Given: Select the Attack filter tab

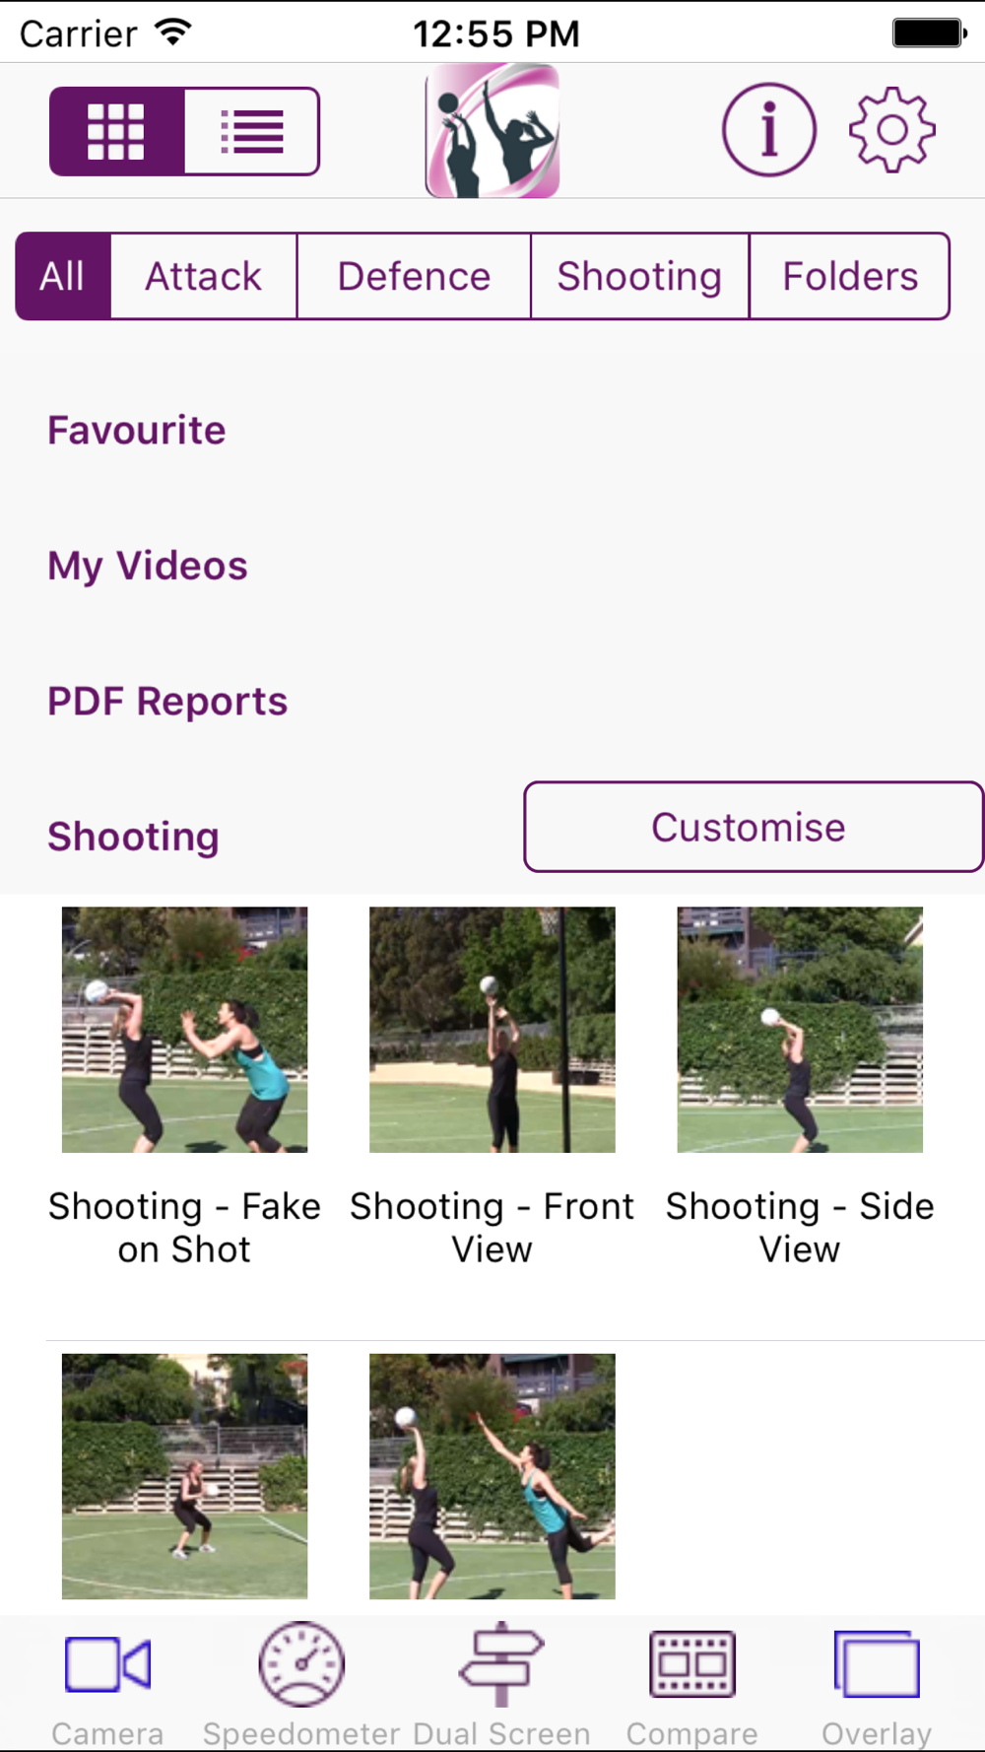Looking at the screenshot, I should pyautogui.click(x=204, y=276).
